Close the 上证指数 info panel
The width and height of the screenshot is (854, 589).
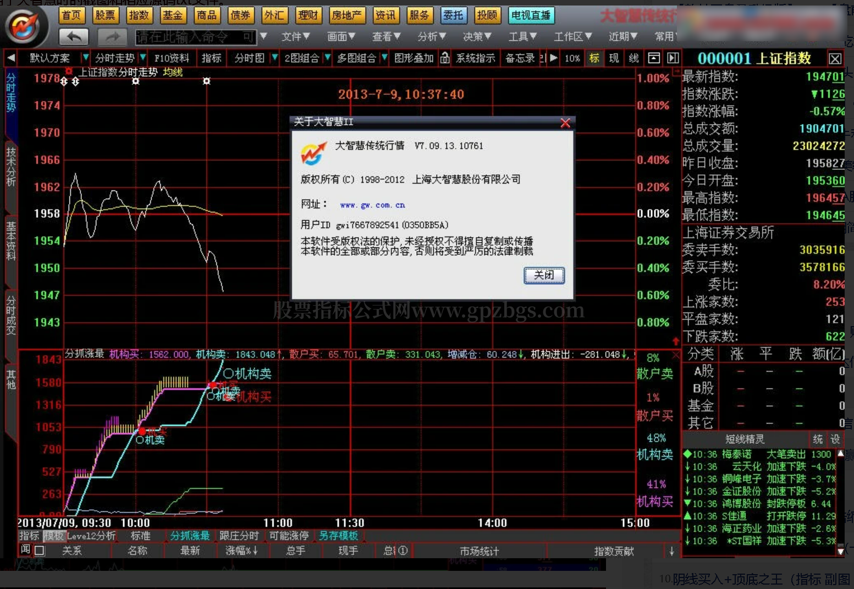coord(835,59)
